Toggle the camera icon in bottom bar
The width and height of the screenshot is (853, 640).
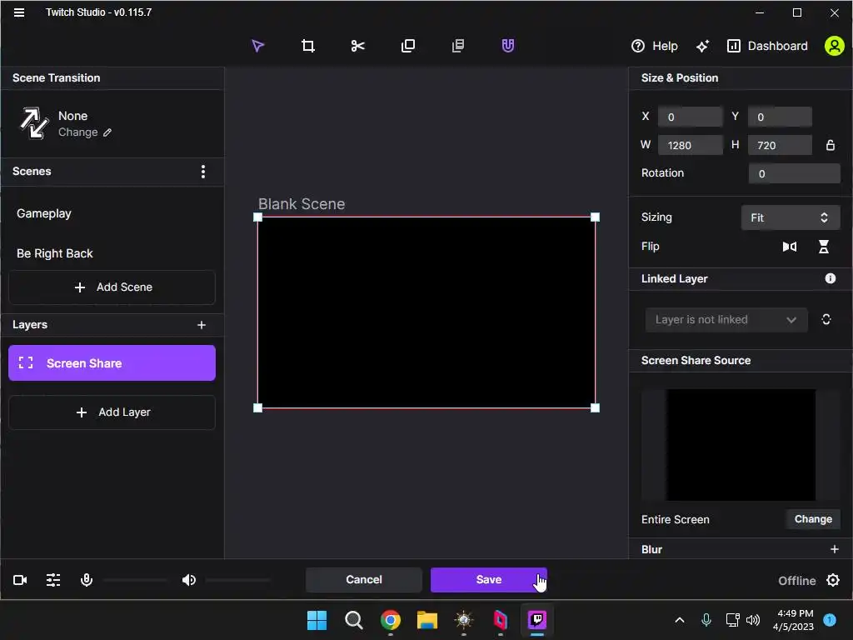point(20,580)
